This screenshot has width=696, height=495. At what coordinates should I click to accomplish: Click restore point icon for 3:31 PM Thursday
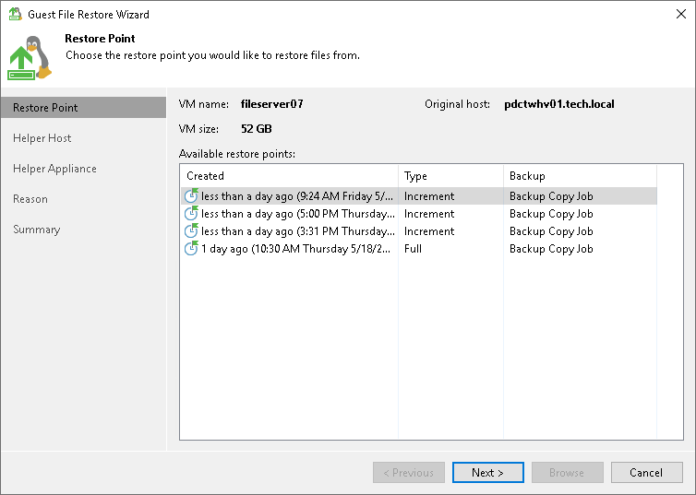[191, 230]
